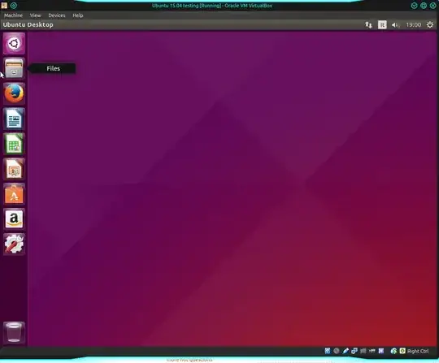The width and height of the screenshot is (439, 363).
Task: Click the green mouse integration status icon
Action: pyautogui.click(x=393, y=351)
